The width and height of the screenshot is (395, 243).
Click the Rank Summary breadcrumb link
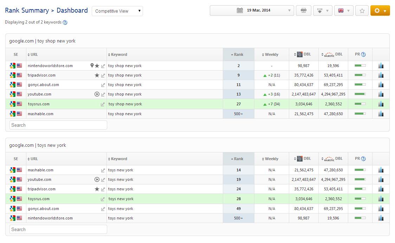pyautogui.click(x=27, y=11)
